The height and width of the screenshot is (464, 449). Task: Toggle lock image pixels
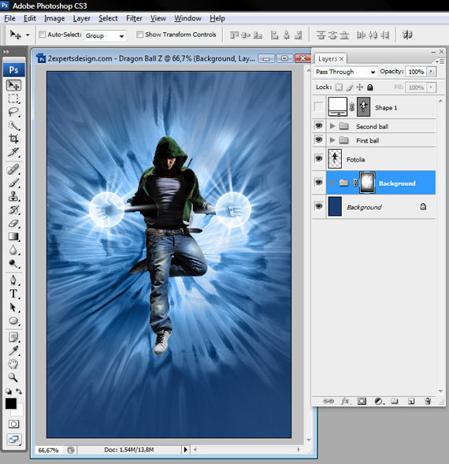pos(350,87)
